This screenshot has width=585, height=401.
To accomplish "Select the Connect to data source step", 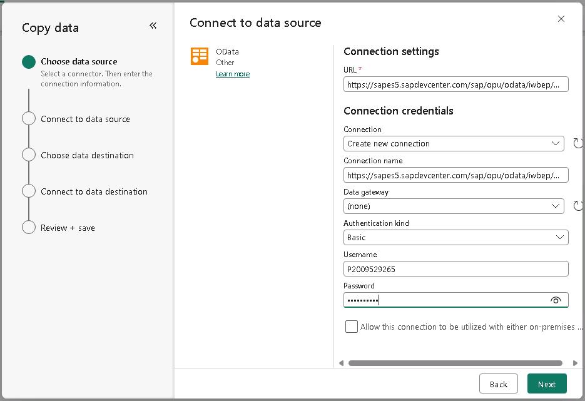I will [x=85, y=119].
